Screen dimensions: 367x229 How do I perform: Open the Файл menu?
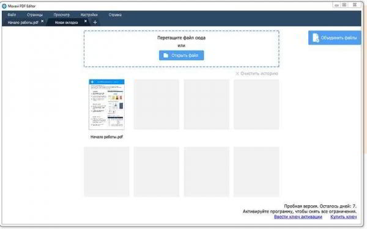tap(12, 15)
